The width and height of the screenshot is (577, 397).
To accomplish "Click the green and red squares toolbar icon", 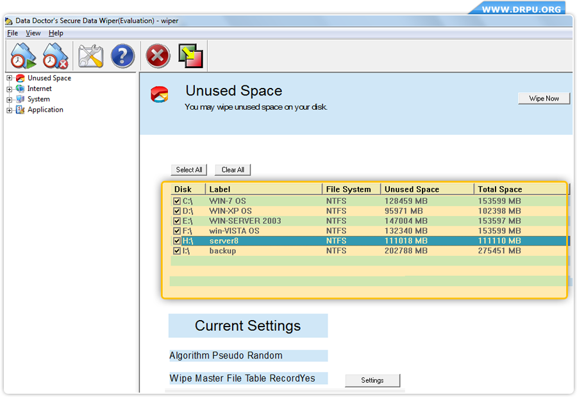I will click(190, 56).
